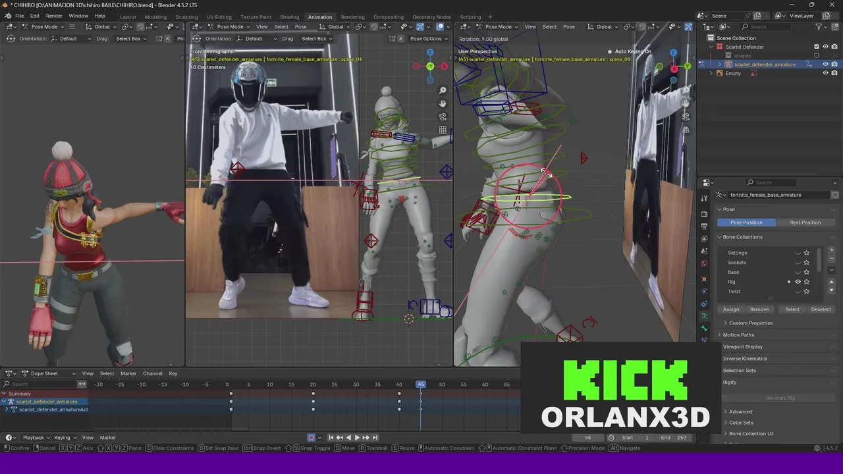Open the Render properties tab icon
This screenshot has height=474, width=843.
coord(704,215)
